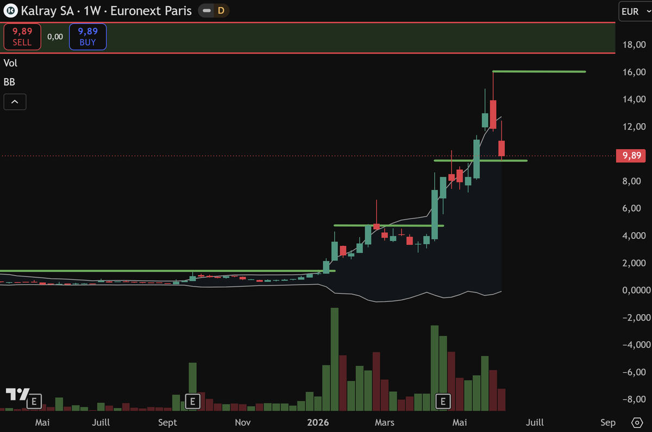Select the green line just below 9,89

tap(480, 161)
